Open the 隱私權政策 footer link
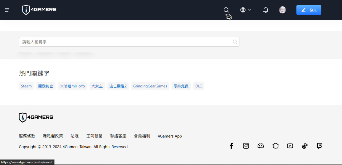Viewport: 342px width, 165px height. (x=53, y=136)
